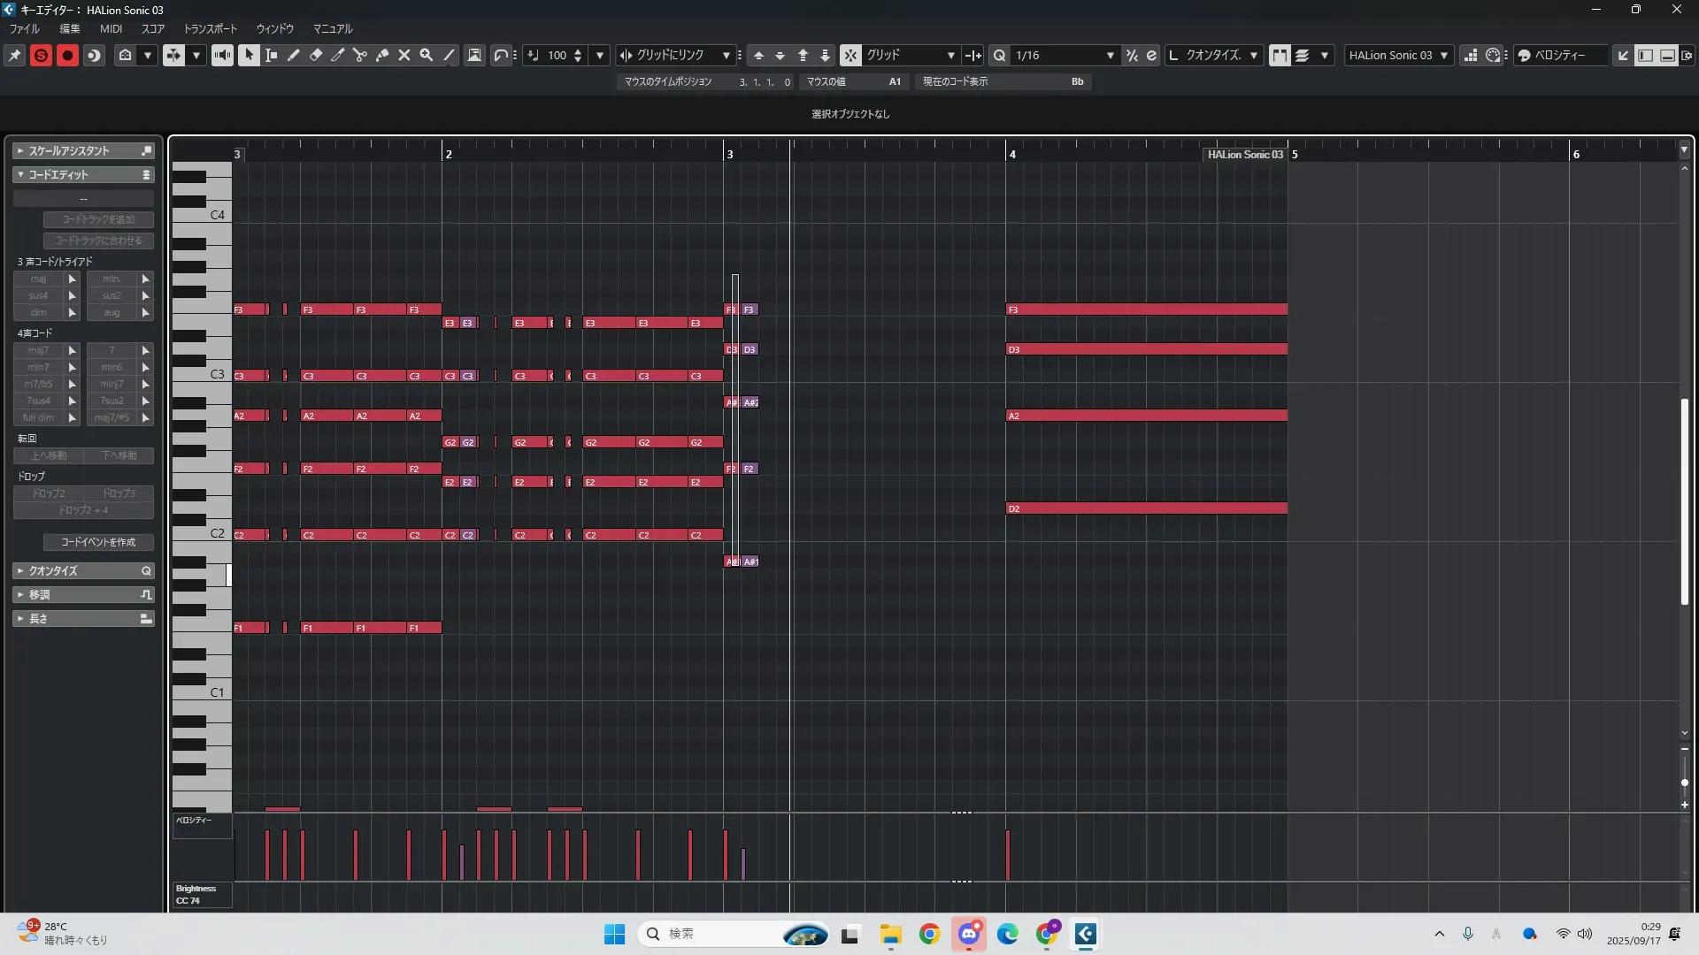Select the Zoom magnifier tool
The height and width of the screenshot is (955, 1699).
427,55
